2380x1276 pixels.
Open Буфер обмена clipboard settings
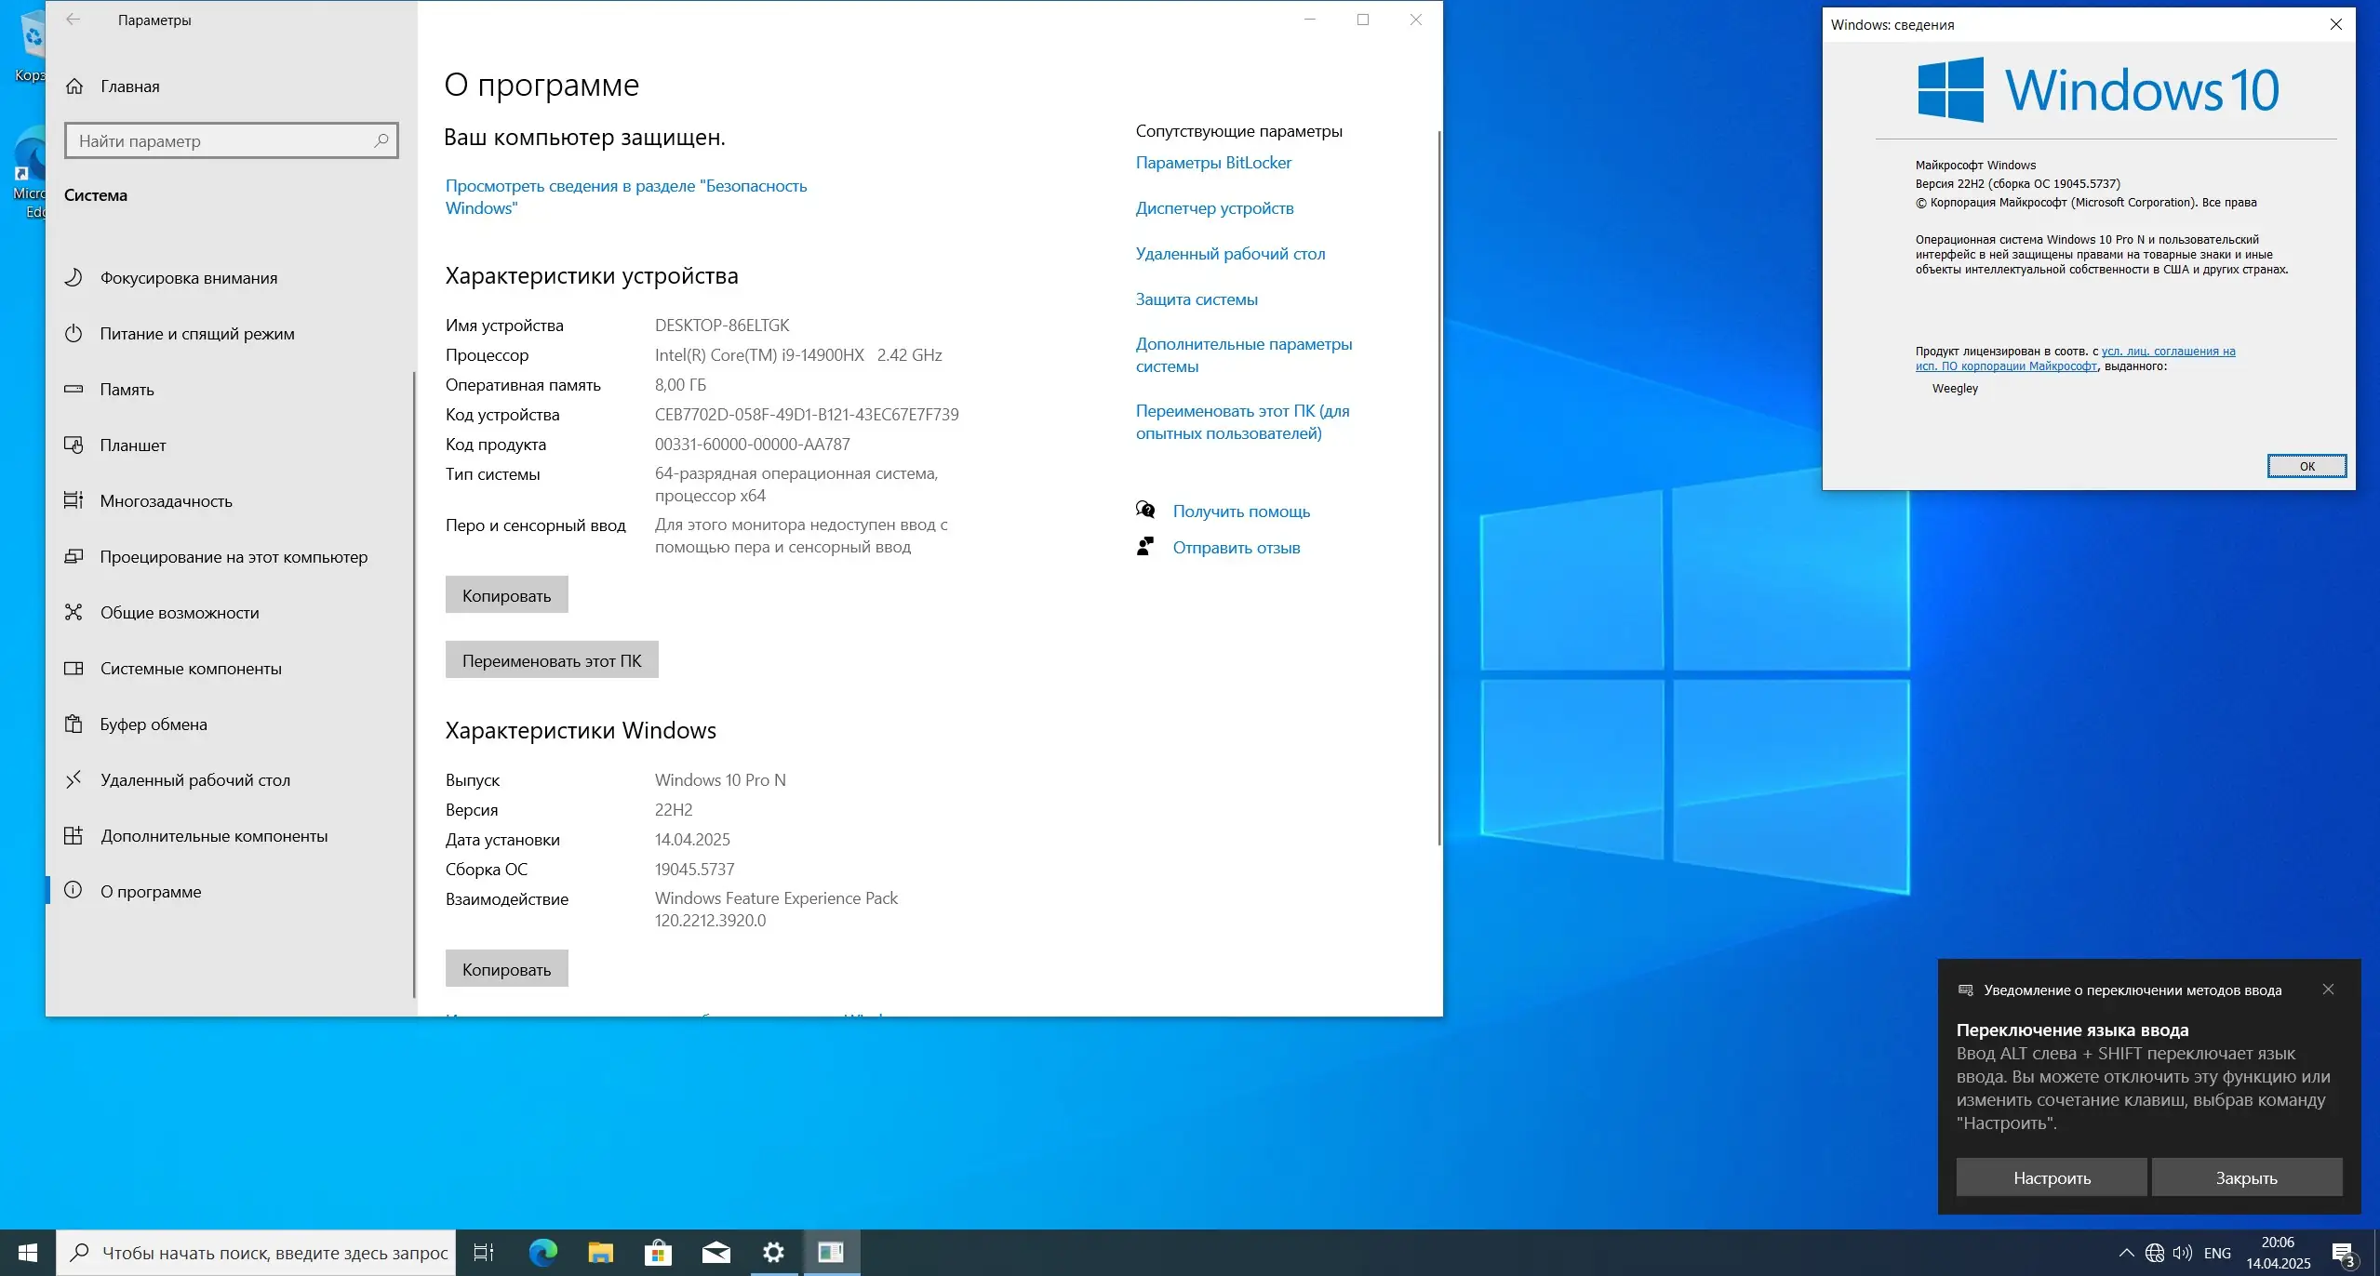tap(153, 724)
